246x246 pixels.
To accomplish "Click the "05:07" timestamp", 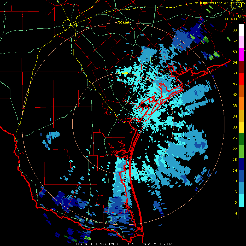I will [166, 244].
